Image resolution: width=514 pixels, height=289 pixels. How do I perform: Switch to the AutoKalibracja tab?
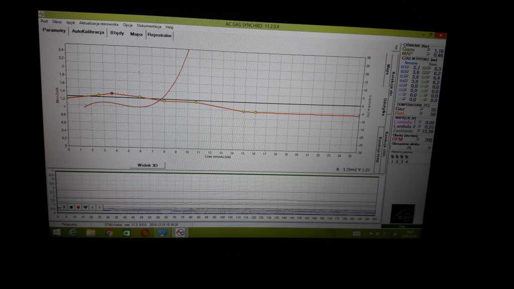point(88,32)
